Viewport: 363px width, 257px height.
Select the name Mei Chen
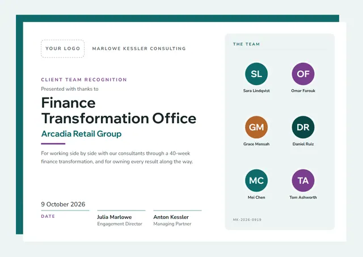(256, 197)
